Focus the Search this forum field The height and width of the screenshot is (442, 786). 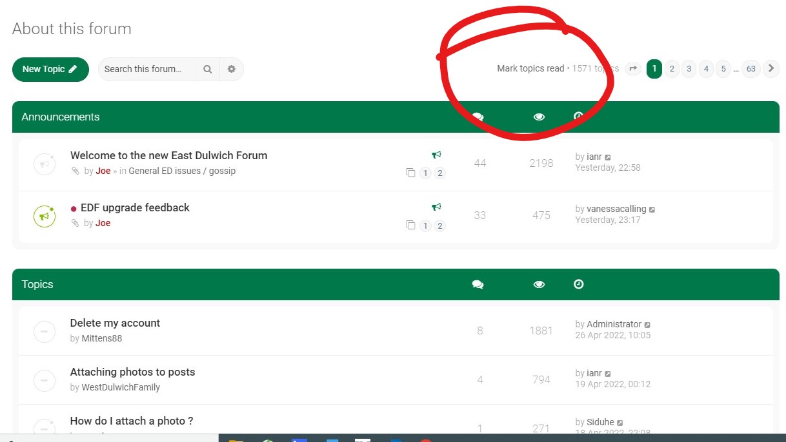coord(147,69)
